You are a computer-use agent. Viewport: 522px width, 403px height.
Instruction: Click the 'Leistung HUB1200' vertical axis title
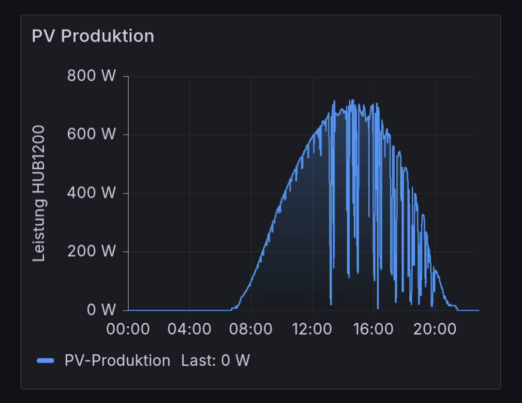pyautogui.click(x=39, y=193)
